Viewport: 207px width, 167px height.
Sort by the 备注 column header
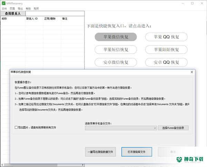[65, 19]
